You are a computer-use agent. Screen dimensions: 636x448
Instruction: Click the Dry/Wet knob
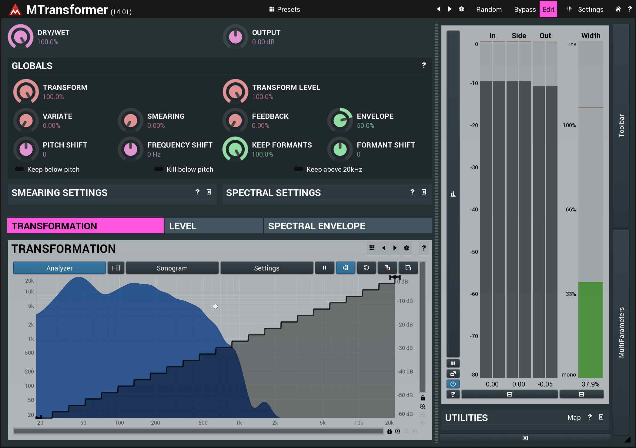pos(21,37)
